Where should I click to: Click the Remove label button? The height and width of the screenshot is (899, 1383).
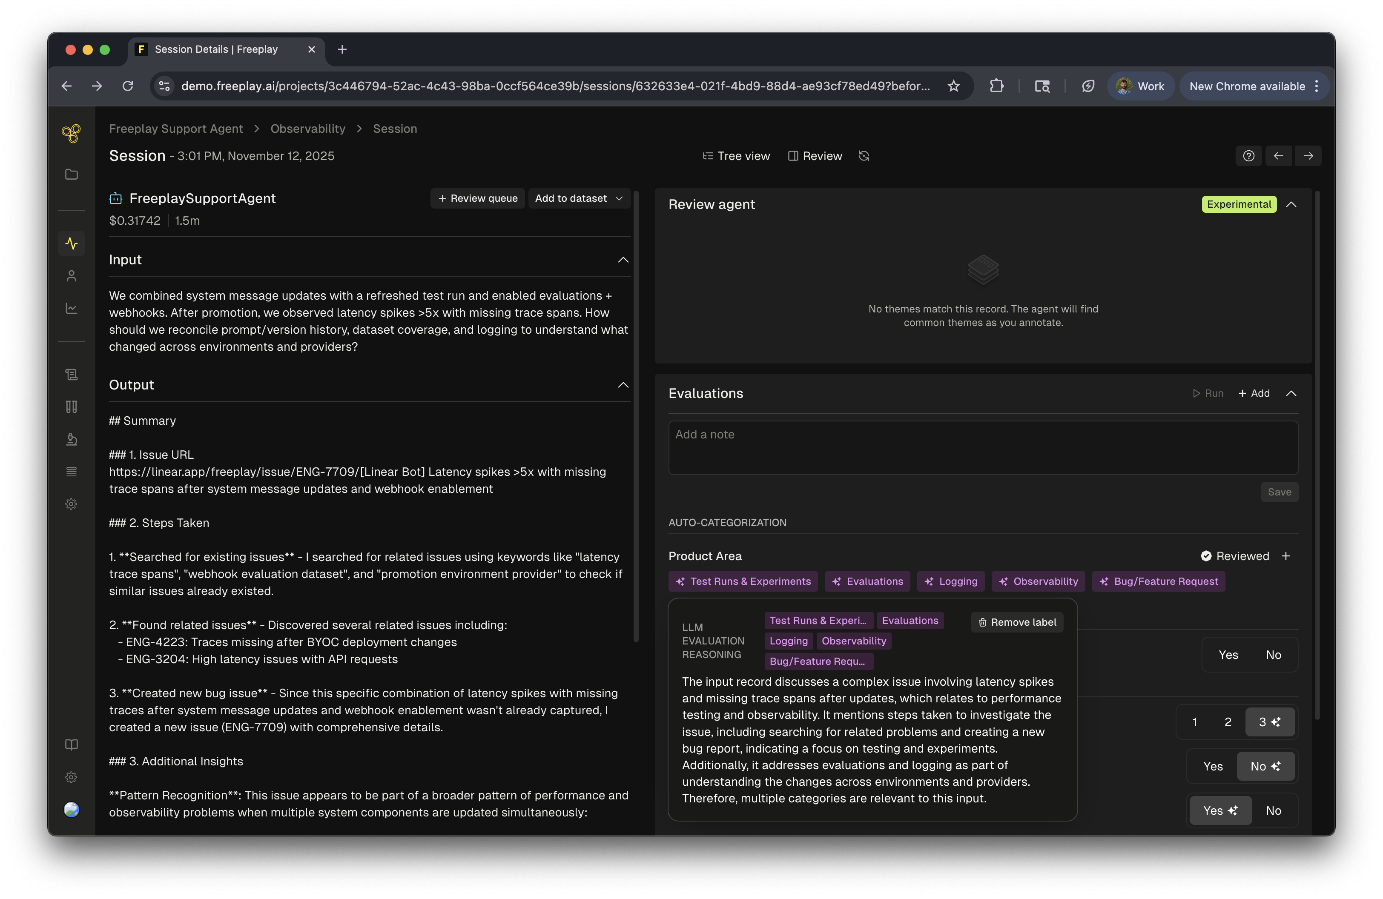point(1017,622)
